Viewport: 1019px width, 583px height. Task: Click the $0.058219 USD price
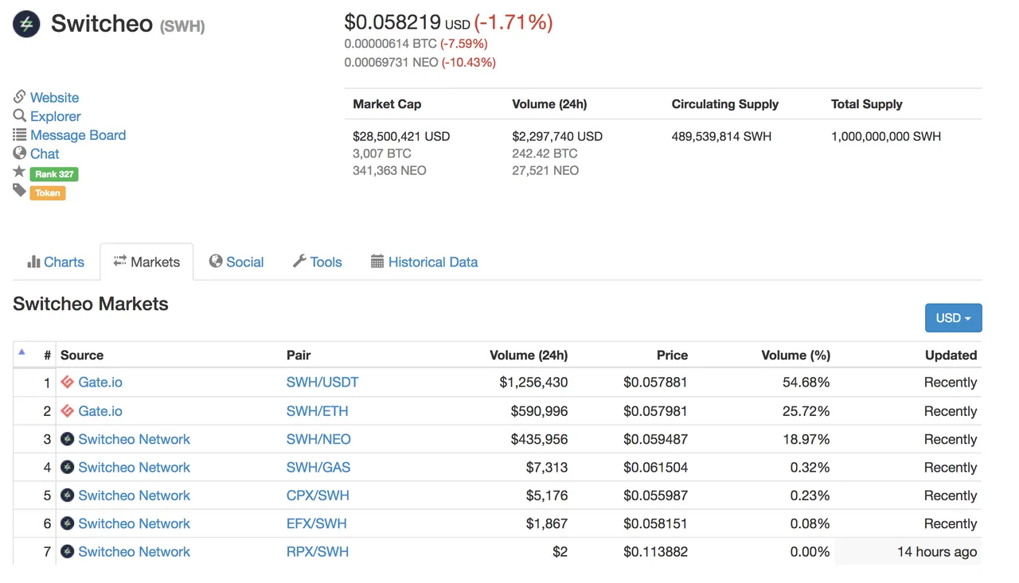408,23
